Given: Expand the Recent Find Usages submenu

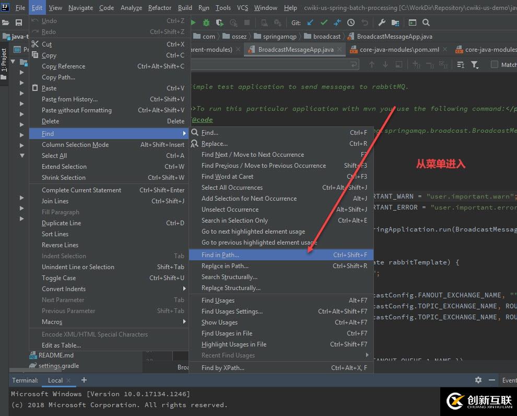Looking at the screenshot, I should tap(228, 355).
